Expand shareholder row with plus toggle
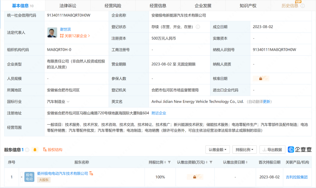The height and width of the screenshot is (188, 316). [x=22, y=177]
